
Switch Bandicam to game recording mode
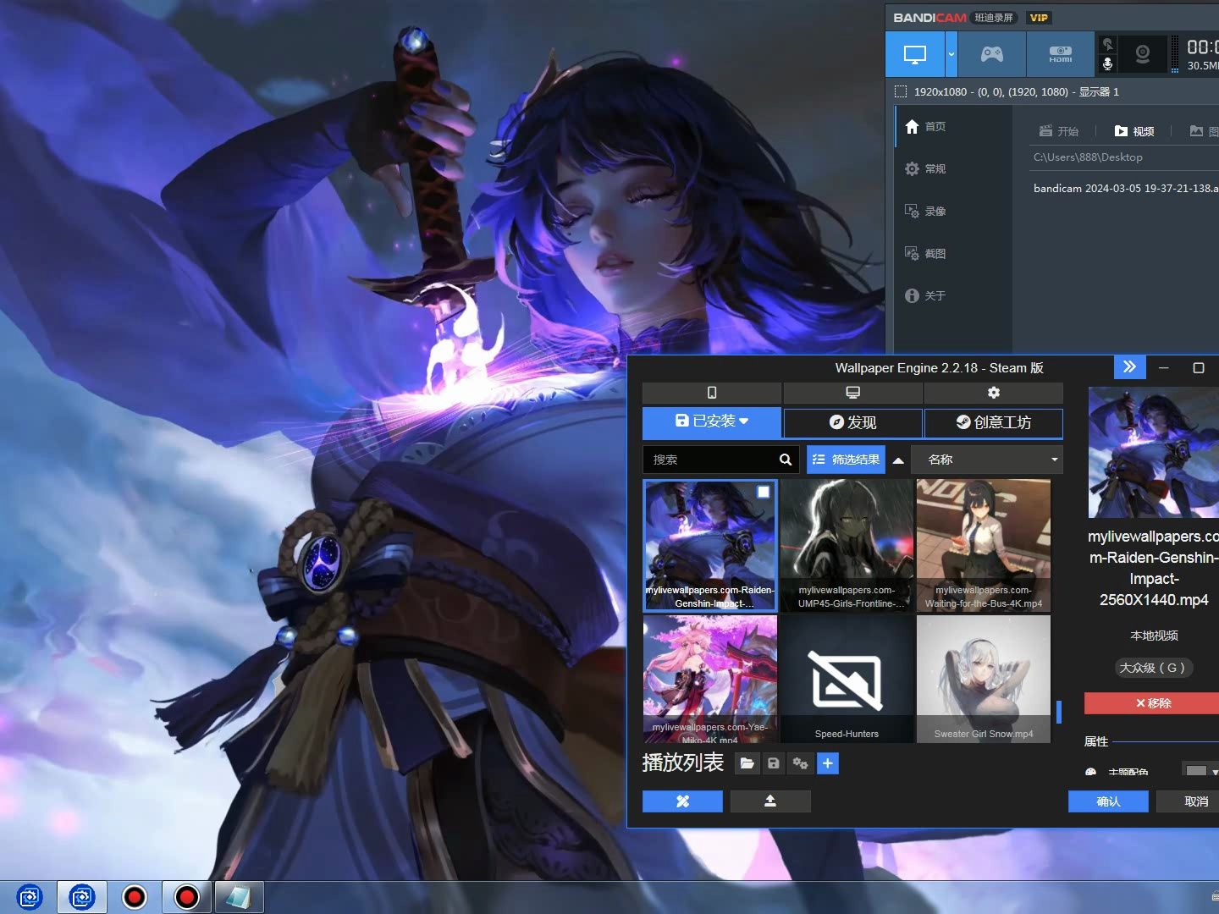tap(992, 55)
